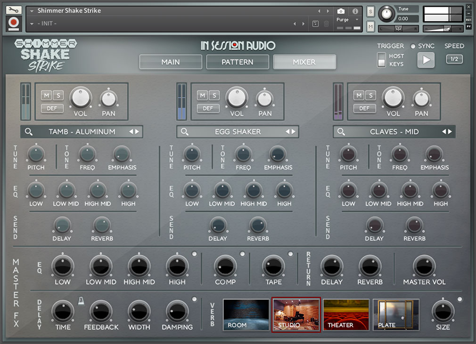Click the instrument info icon
This screenshot has width=476, height=344.
[x=355, y=11]
